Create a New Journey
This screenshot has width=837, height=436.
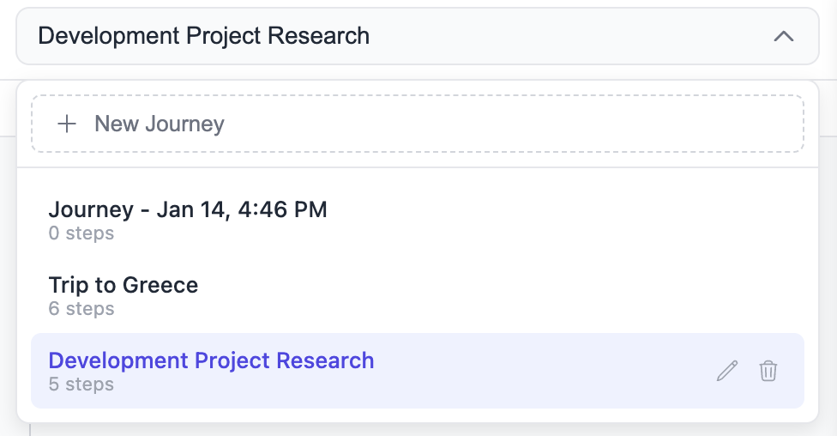click(x=160, y=124)
